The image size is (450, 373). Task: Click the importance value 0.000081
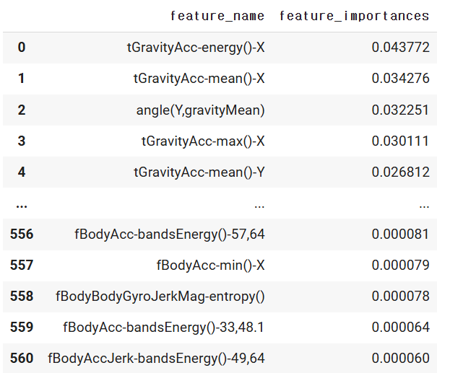point(401,234)
